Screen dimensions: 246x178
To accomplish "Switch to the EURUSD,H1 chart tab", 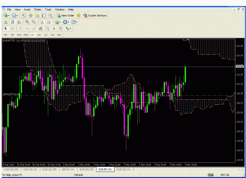I will point(124,169).
